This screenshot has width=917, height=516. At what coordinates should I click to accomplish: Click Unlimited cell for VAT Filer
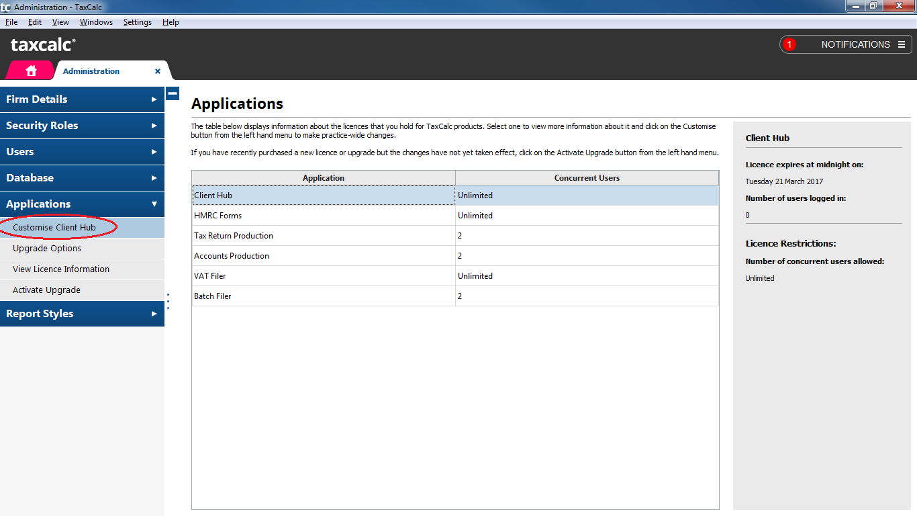pyautogui.click(x=587, y=276)
